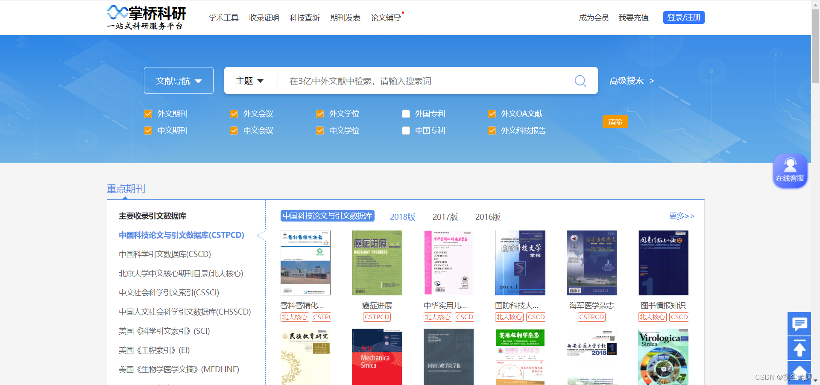This screenshot has height=385, width=820.
Task: Open the 期刊发表 menu
Action: pyautogui.click(x=345, y=17)
